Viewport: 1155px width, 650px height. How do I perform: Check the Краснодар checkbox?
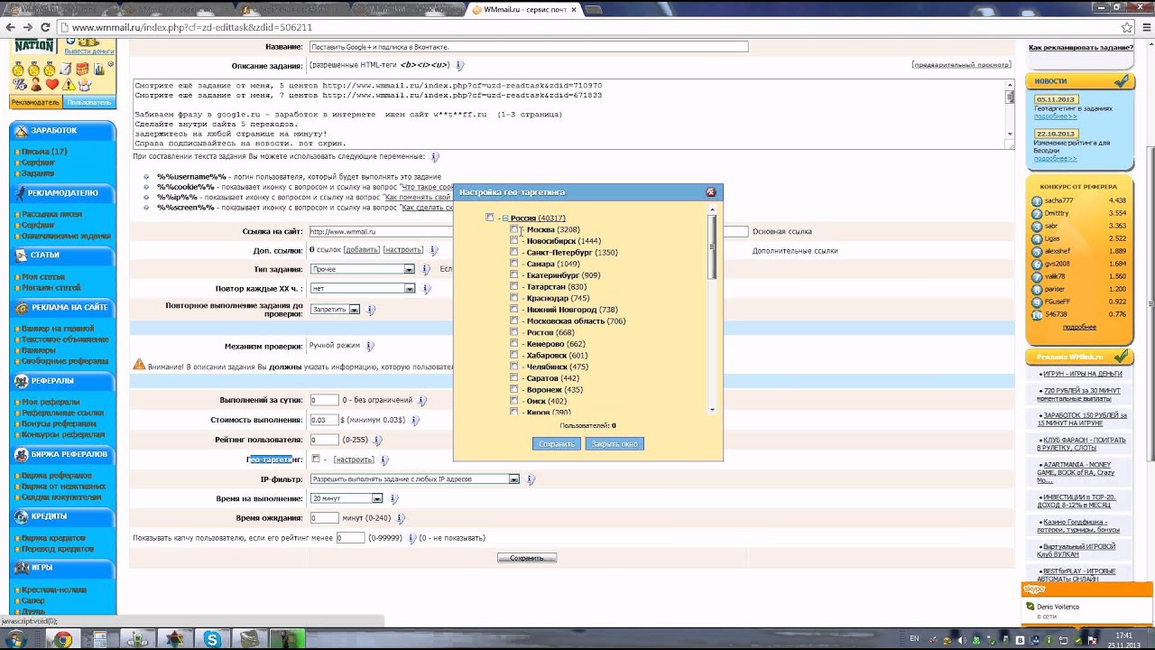pyautogui.click(x=514, y=298)
